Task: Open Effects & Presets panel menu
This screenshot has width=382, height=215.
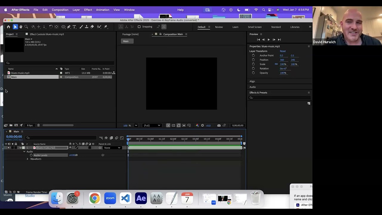Action: click(309, 93)
